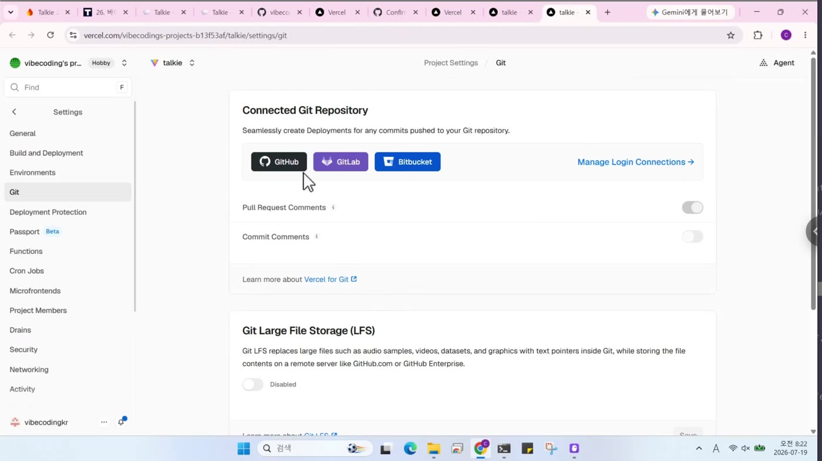Go back using the Settings arrow
The image size is (822, 461).
point(14,112)
